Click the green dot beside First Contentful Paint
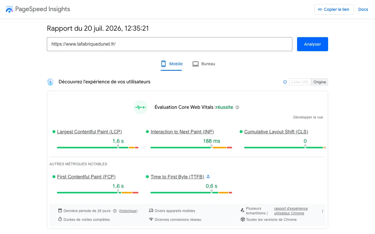Image resolution: width=375 pixels, height=234 pixels. pyautogui.click(x=54, y=177)
